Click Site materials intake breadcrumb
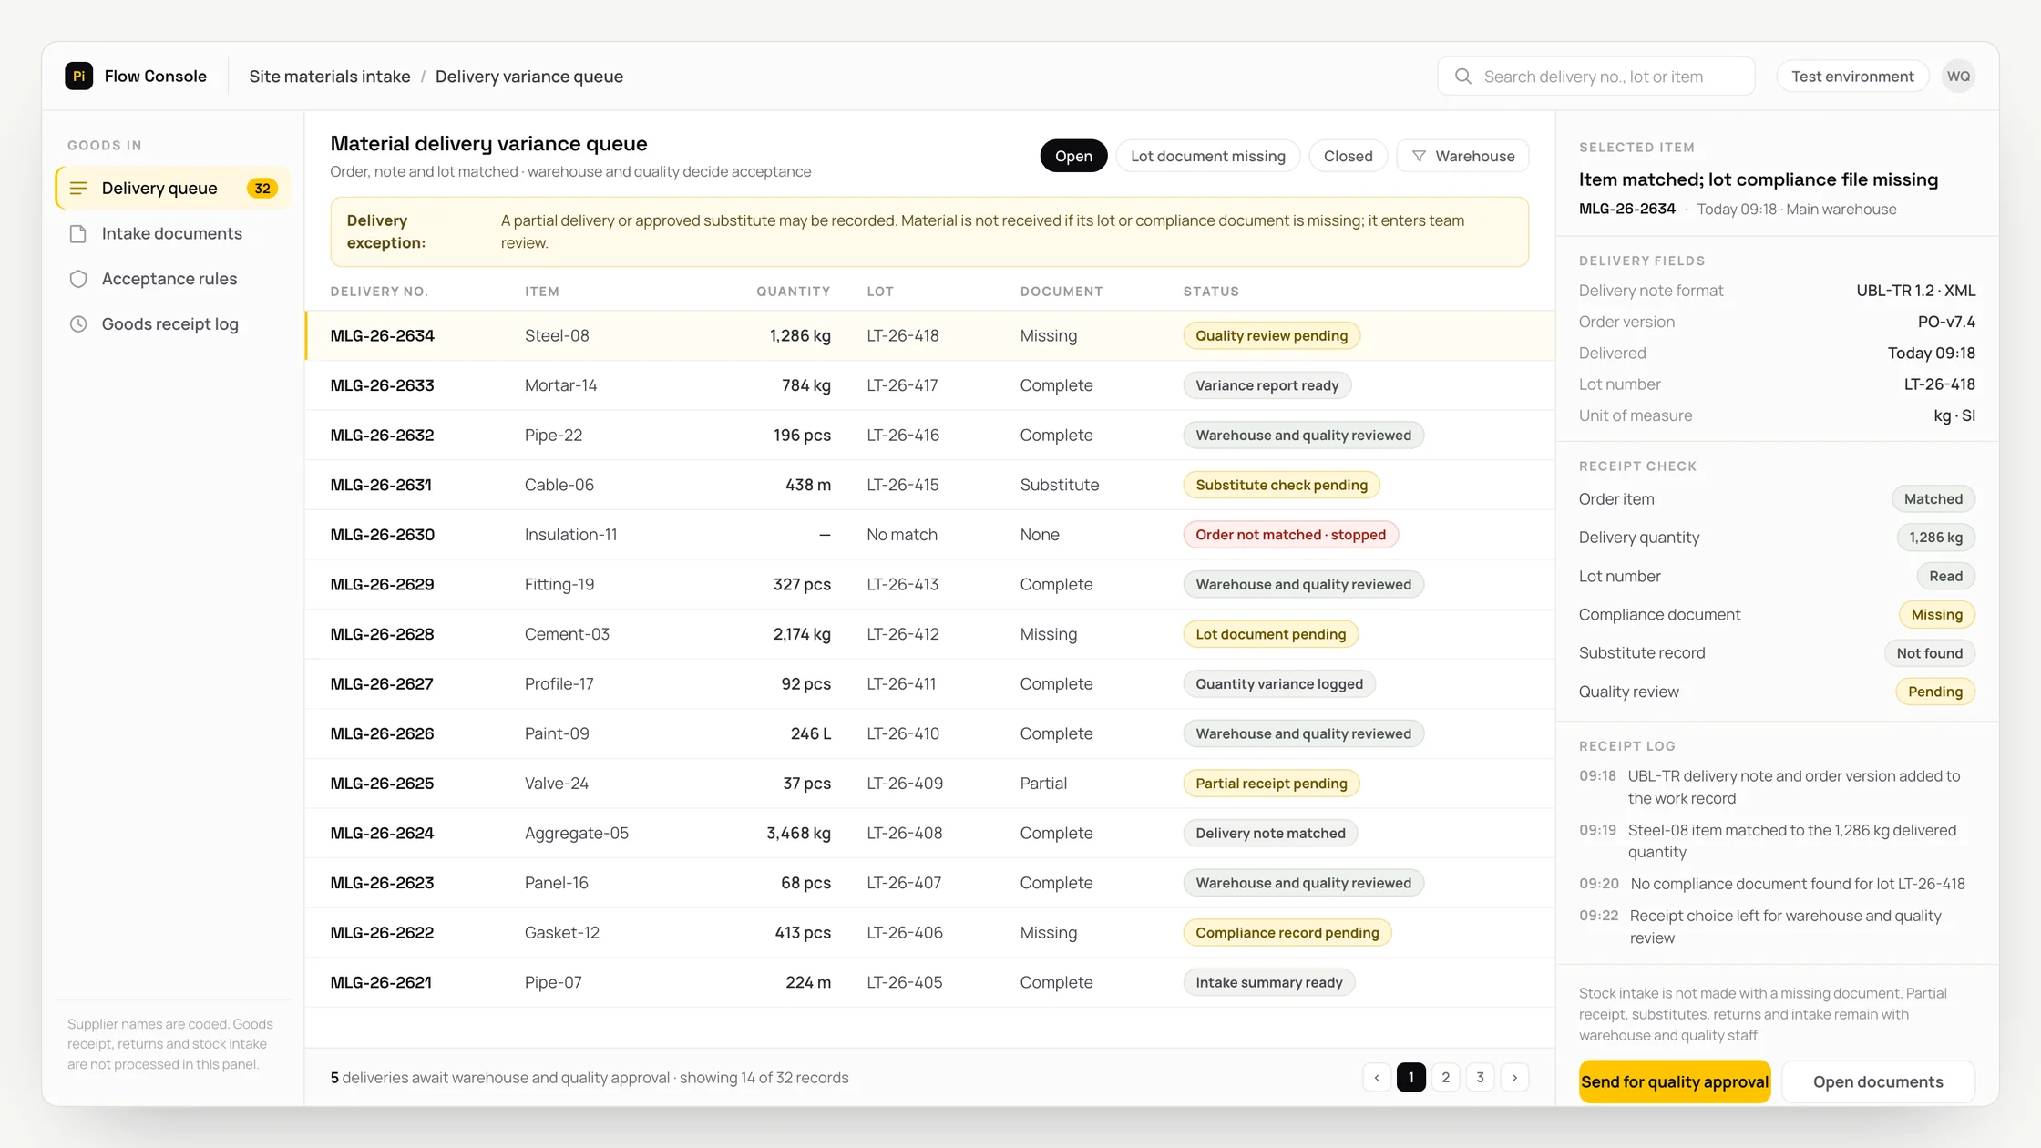Screen dimensions: 2041x1148 pos(330,77)
